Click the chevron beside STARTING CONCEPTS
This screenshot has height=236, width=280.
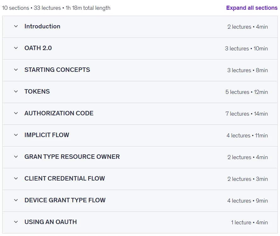[x=16, y=70]
